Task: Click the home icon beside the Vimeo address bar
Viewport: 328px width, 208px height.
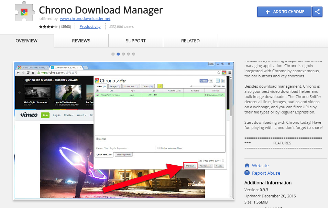Action: [x=33, y=73]
